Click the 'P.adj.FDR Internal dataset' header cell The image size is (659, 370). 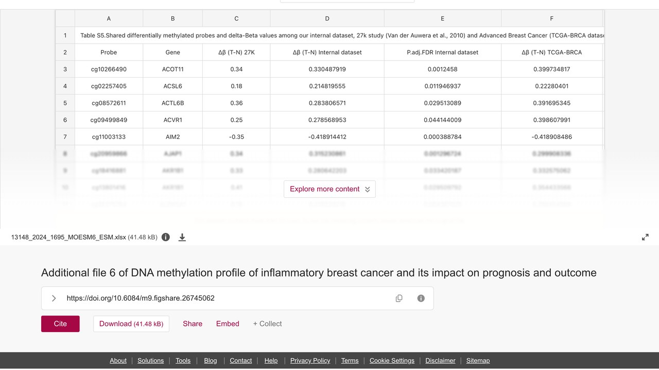442,52
